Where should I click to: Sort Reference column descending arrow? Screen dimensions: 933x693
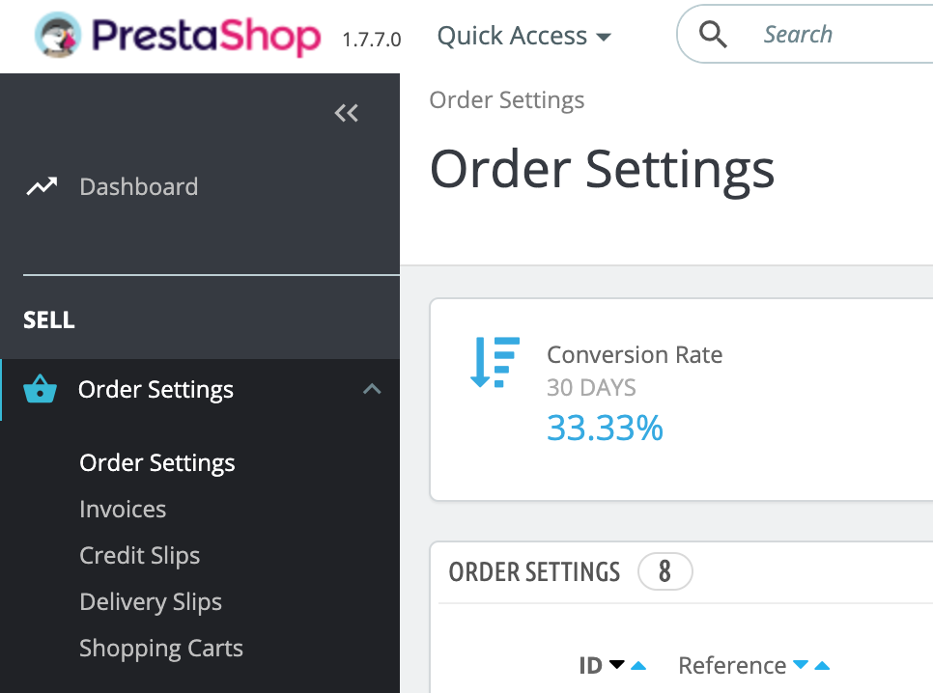coord(801,664)
